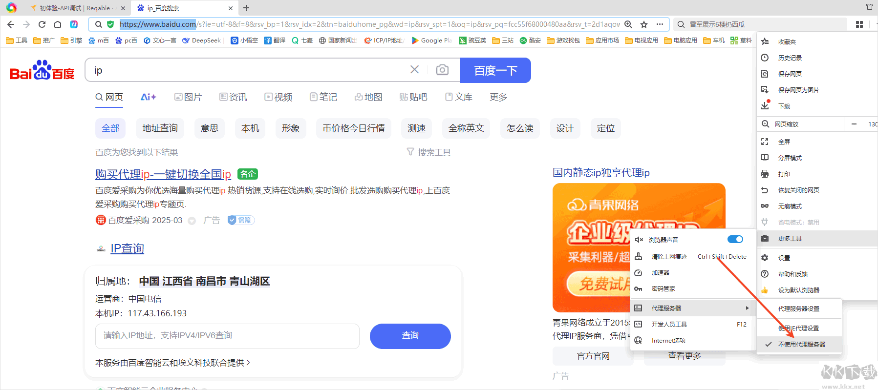
Task: Open Internet options entry
Action: tap(693, 341)
